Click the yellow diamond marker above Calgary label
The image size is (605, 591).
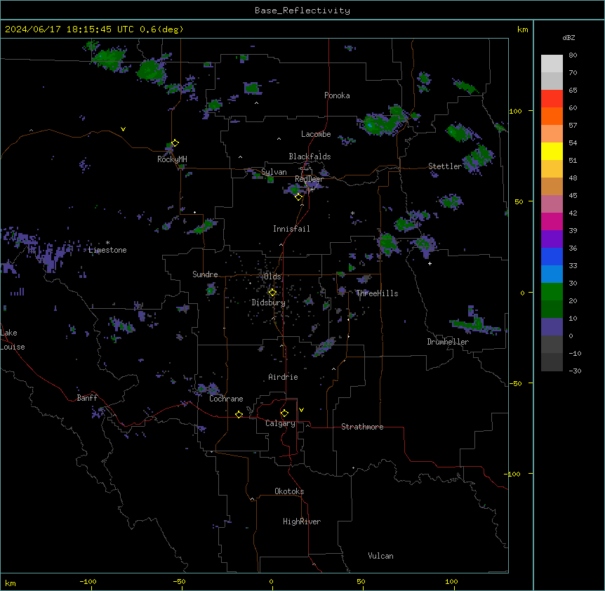(x=284, y=413)
